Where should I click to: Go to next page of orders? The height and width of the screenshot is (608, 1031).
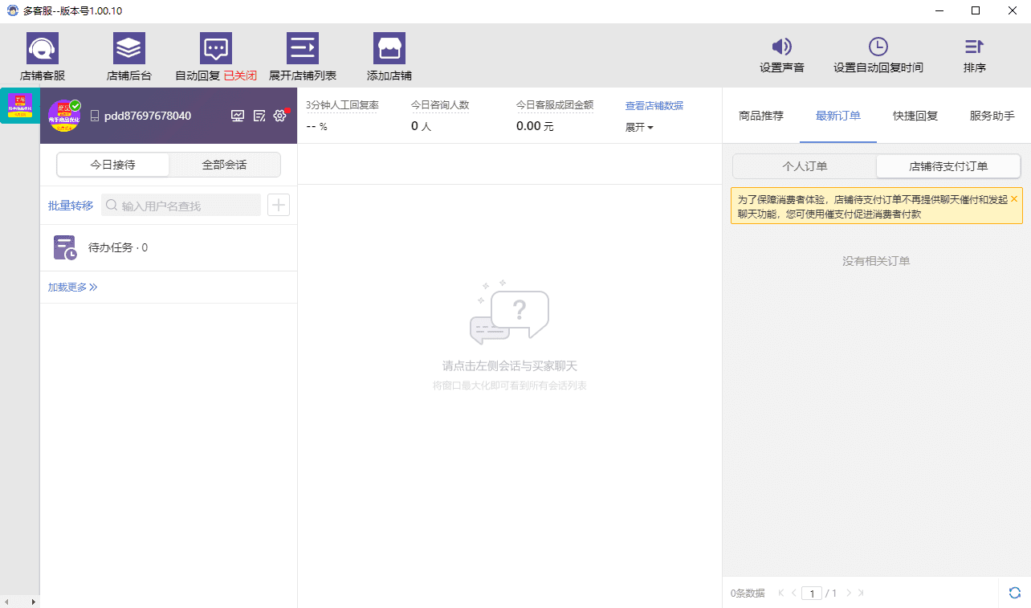click(849, 593)
